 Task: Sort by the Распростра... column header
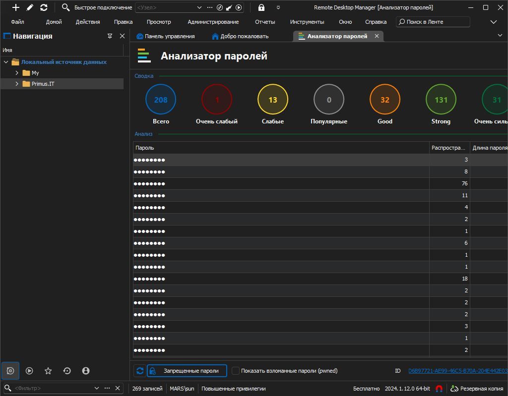449,148
